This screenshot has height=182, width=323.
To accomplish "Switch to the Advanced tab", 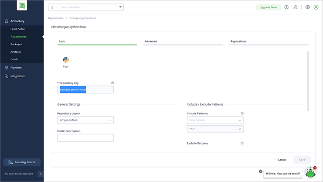I will tap(151, 41).
